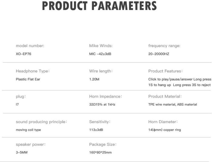The height and width of the screenshot is (162, 212).
Task: Click the PRODUCT PARAMETERS heading
Action: pyautogui.click(x=99, y=6)
